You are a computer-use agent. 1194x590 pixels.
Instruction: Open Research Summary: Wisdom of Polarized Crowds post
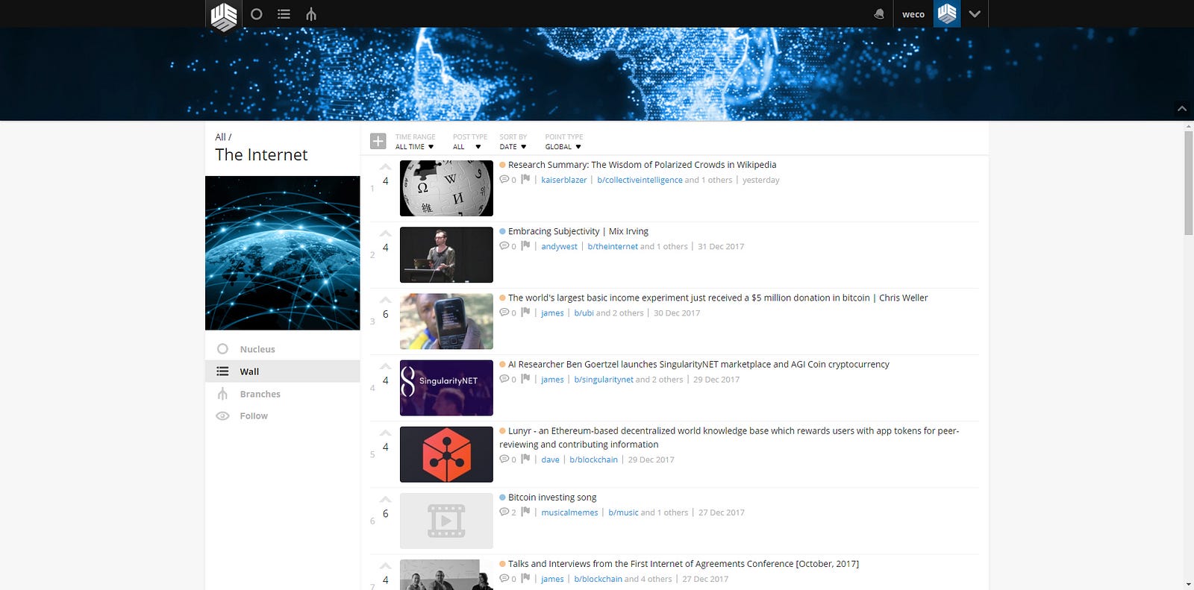(x=642, y=165)
